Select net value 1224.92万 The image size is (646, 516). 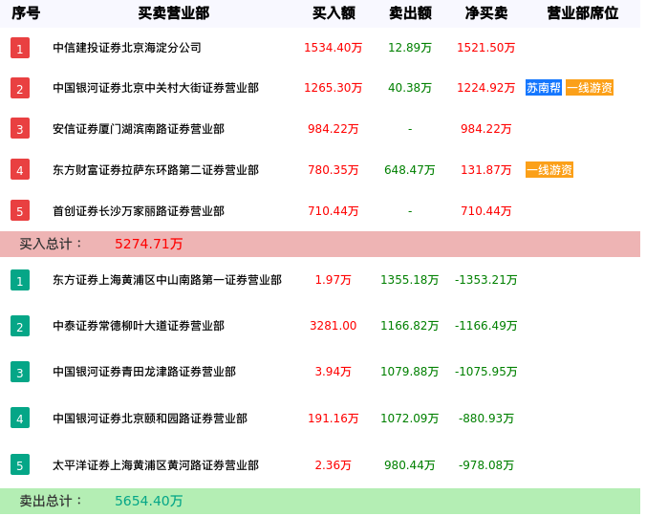pyautogui.click(x=486, y=88)
